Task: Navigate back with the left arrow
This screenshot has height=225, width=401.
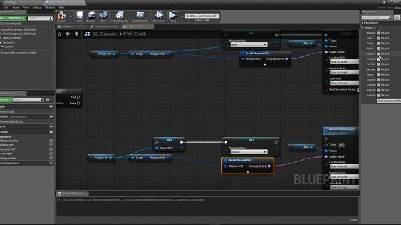Action: [x=68, y=34]
